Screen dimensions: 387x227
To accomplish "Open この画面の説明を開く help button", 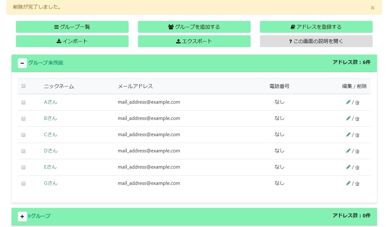I will pos(316,41).
